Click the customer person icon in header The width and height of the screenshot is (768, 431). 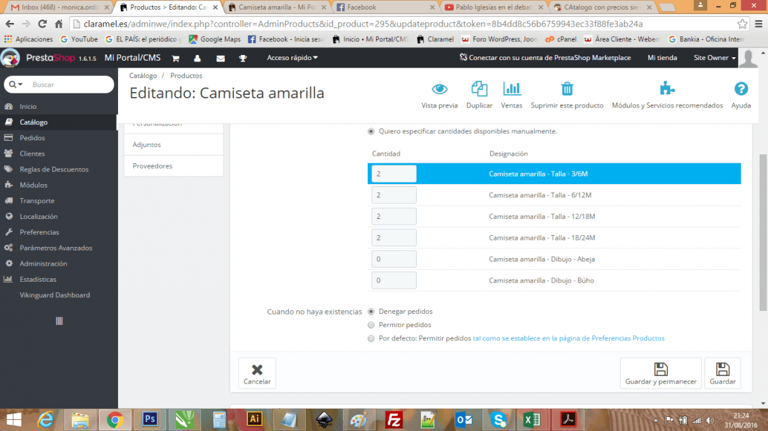[x=198, y=58]
